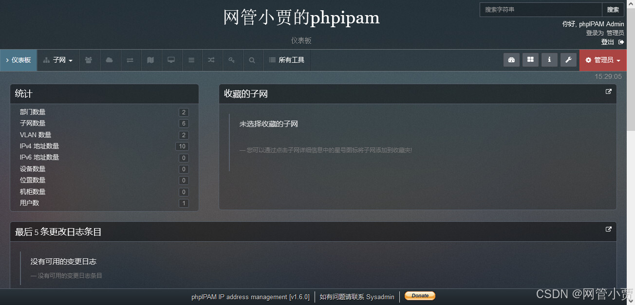Open favourite subnets panel external link icon
This screenshot has width=635, height=305.
point(608,91)
